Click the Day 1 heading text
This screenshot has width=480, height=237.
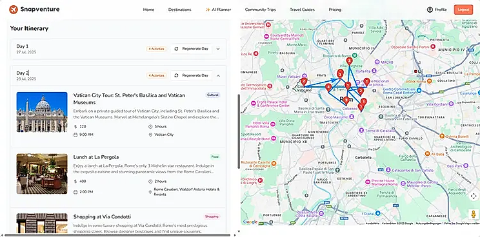tap(23, 46)
